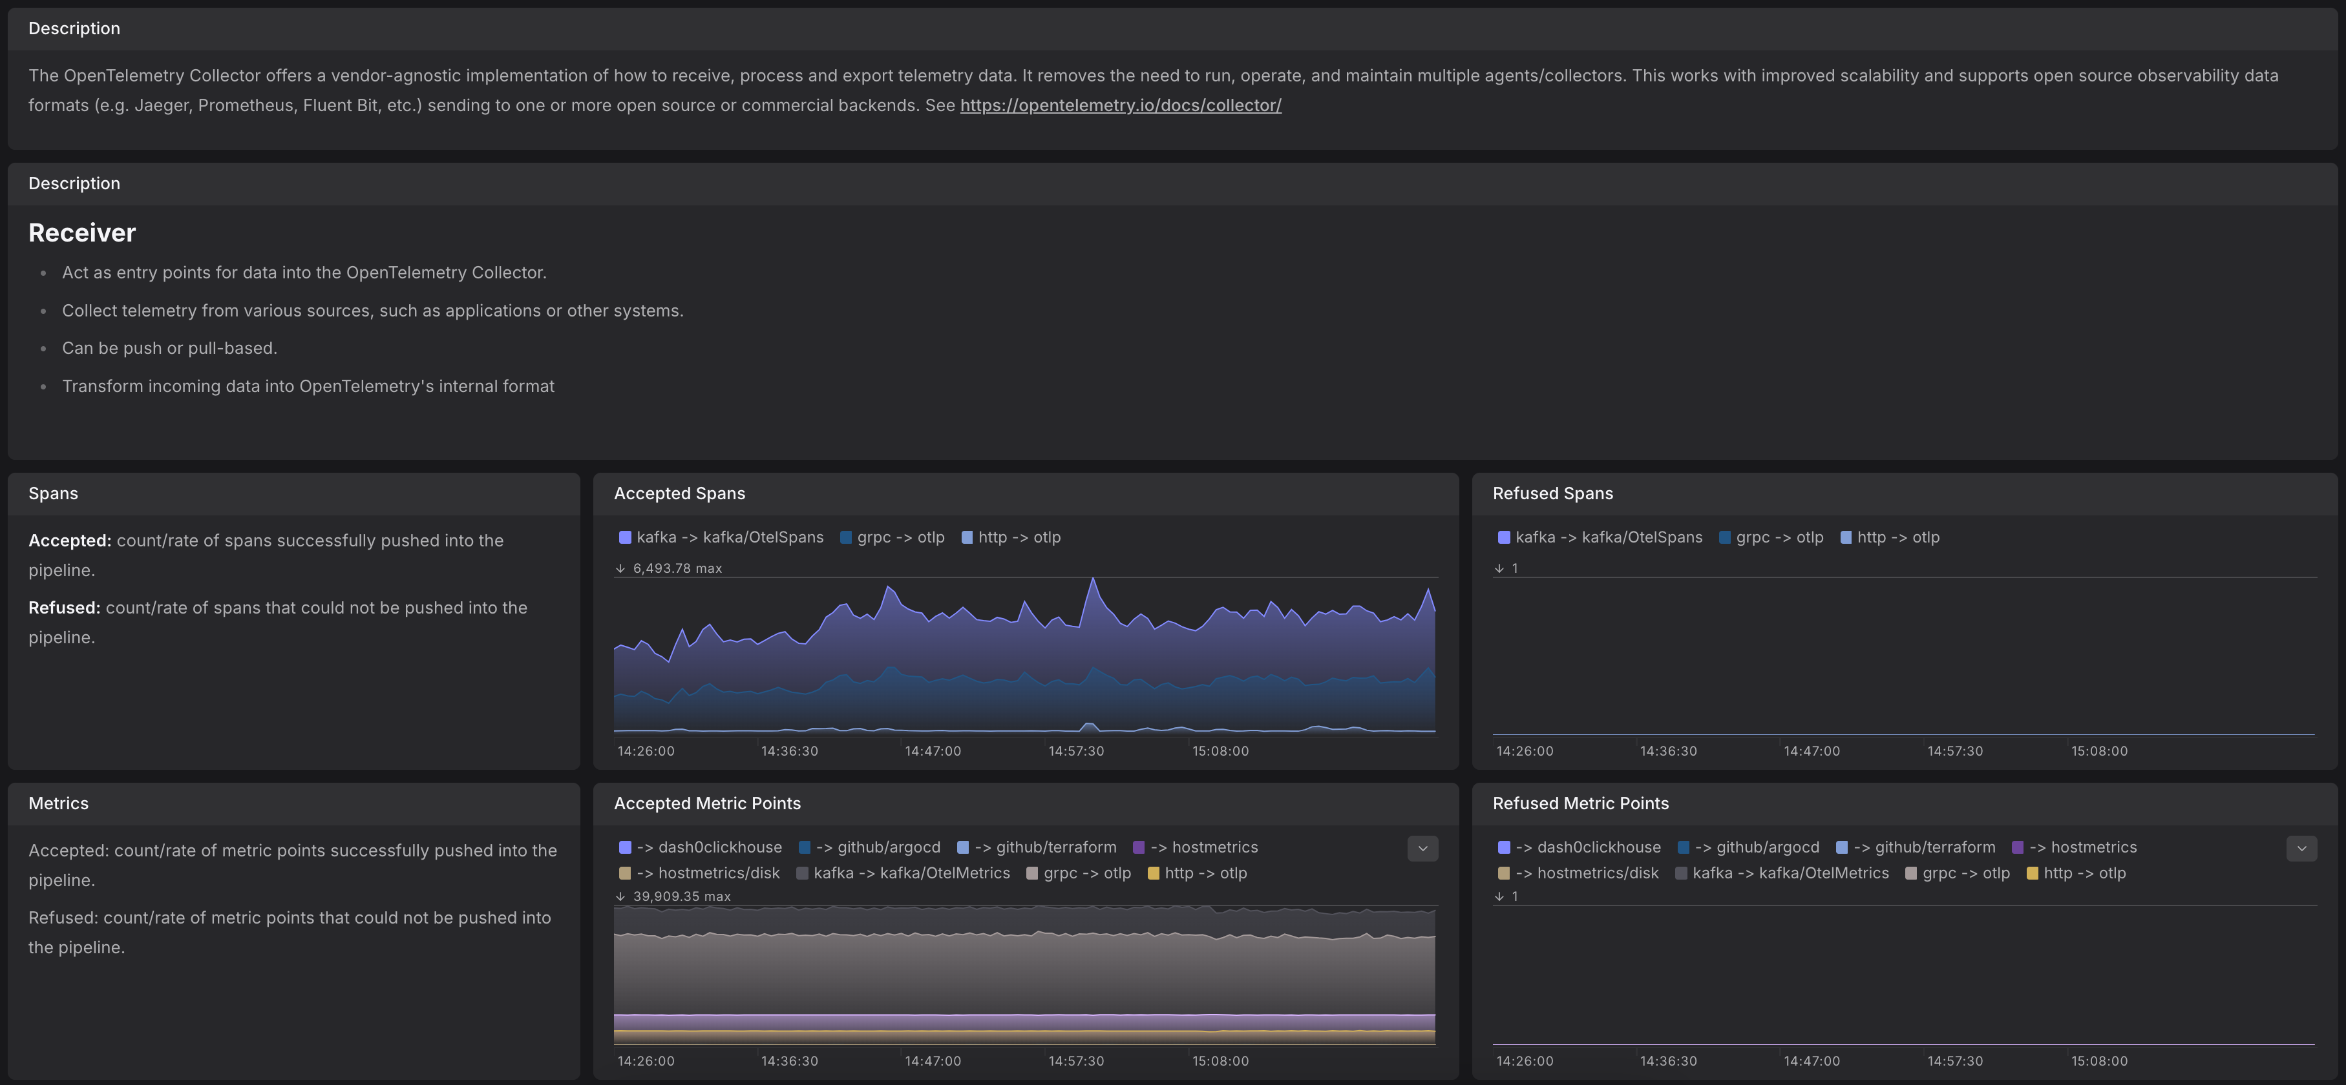The image size is (2346, 1085).
Task: Click the Refused Metric Points panel title
Action: pyautogui.click(x=1580, y=803)
